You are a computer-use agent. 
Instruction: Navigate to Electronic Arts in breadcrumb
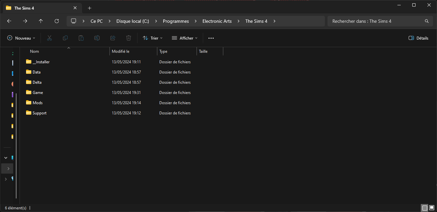click(x=217, y=21)
